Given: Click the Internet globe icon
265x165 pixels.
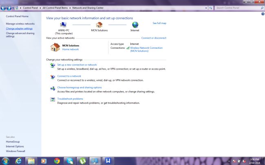Looking at the screenshot, I should 135,25.
